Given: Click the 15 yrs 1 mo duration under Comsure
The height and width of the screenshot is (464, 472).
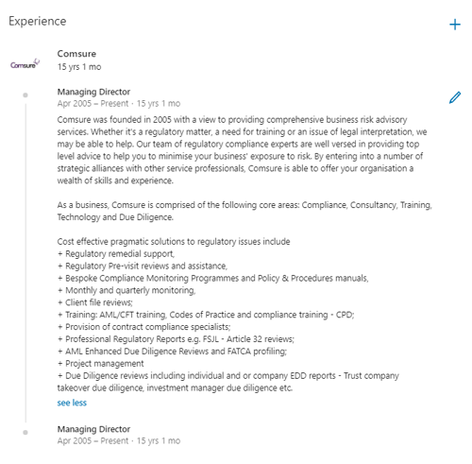Looking at the screenshot, I should pyautogui.click(x=79, y=67).
